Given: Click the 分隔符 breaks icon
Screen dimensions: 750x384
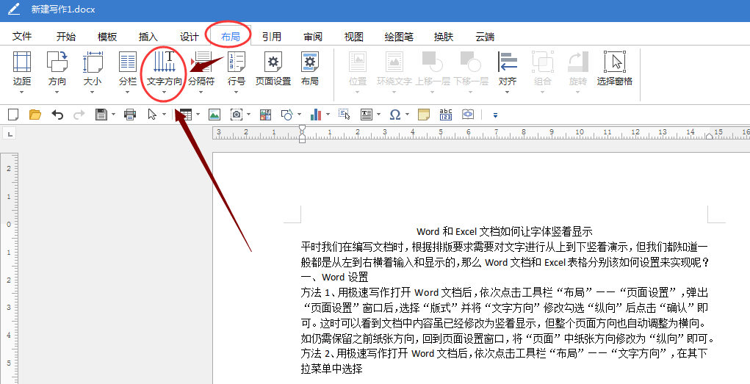Looking at the screenshot, I should [201, 62].
